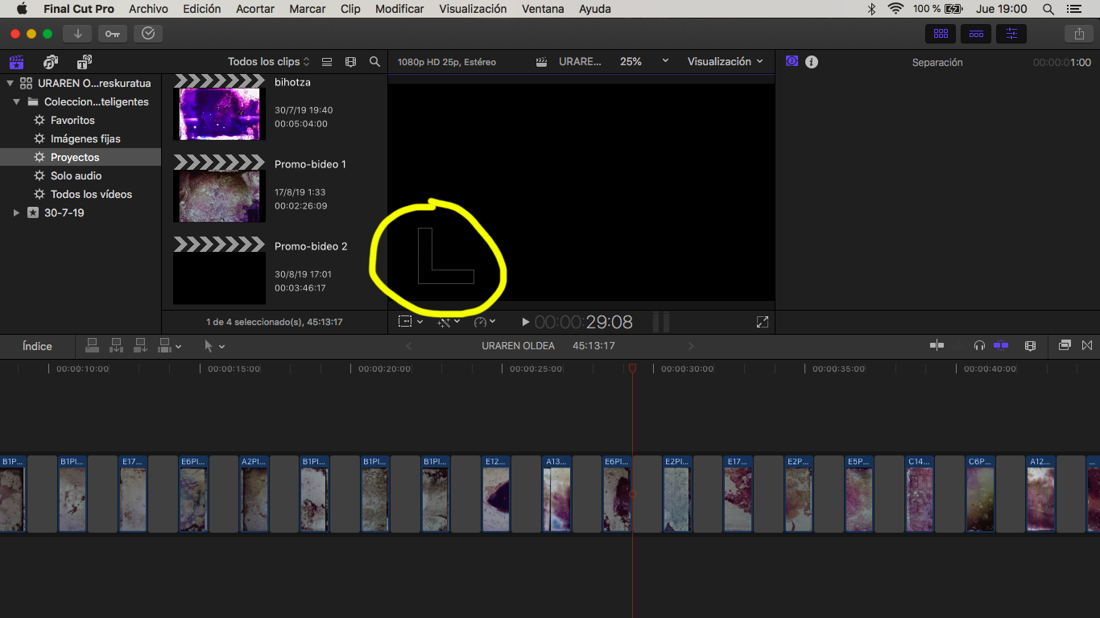
Task: Show the info inspector icon
Action: click(x=812, y=61)
